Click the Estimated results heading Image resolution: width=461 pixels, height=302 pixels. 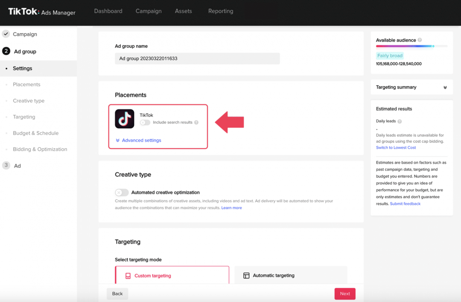[394, 109]
